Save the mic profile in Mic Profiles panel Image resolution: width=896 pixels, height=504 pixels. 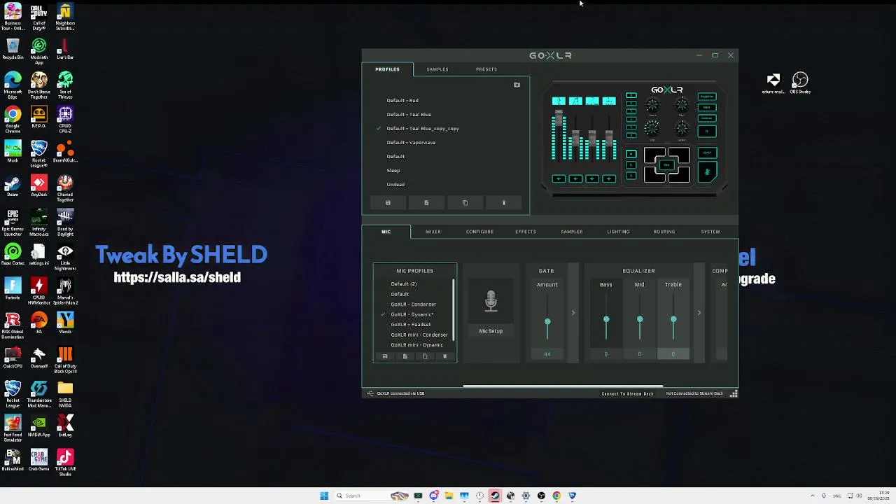(x=385, y=356)
